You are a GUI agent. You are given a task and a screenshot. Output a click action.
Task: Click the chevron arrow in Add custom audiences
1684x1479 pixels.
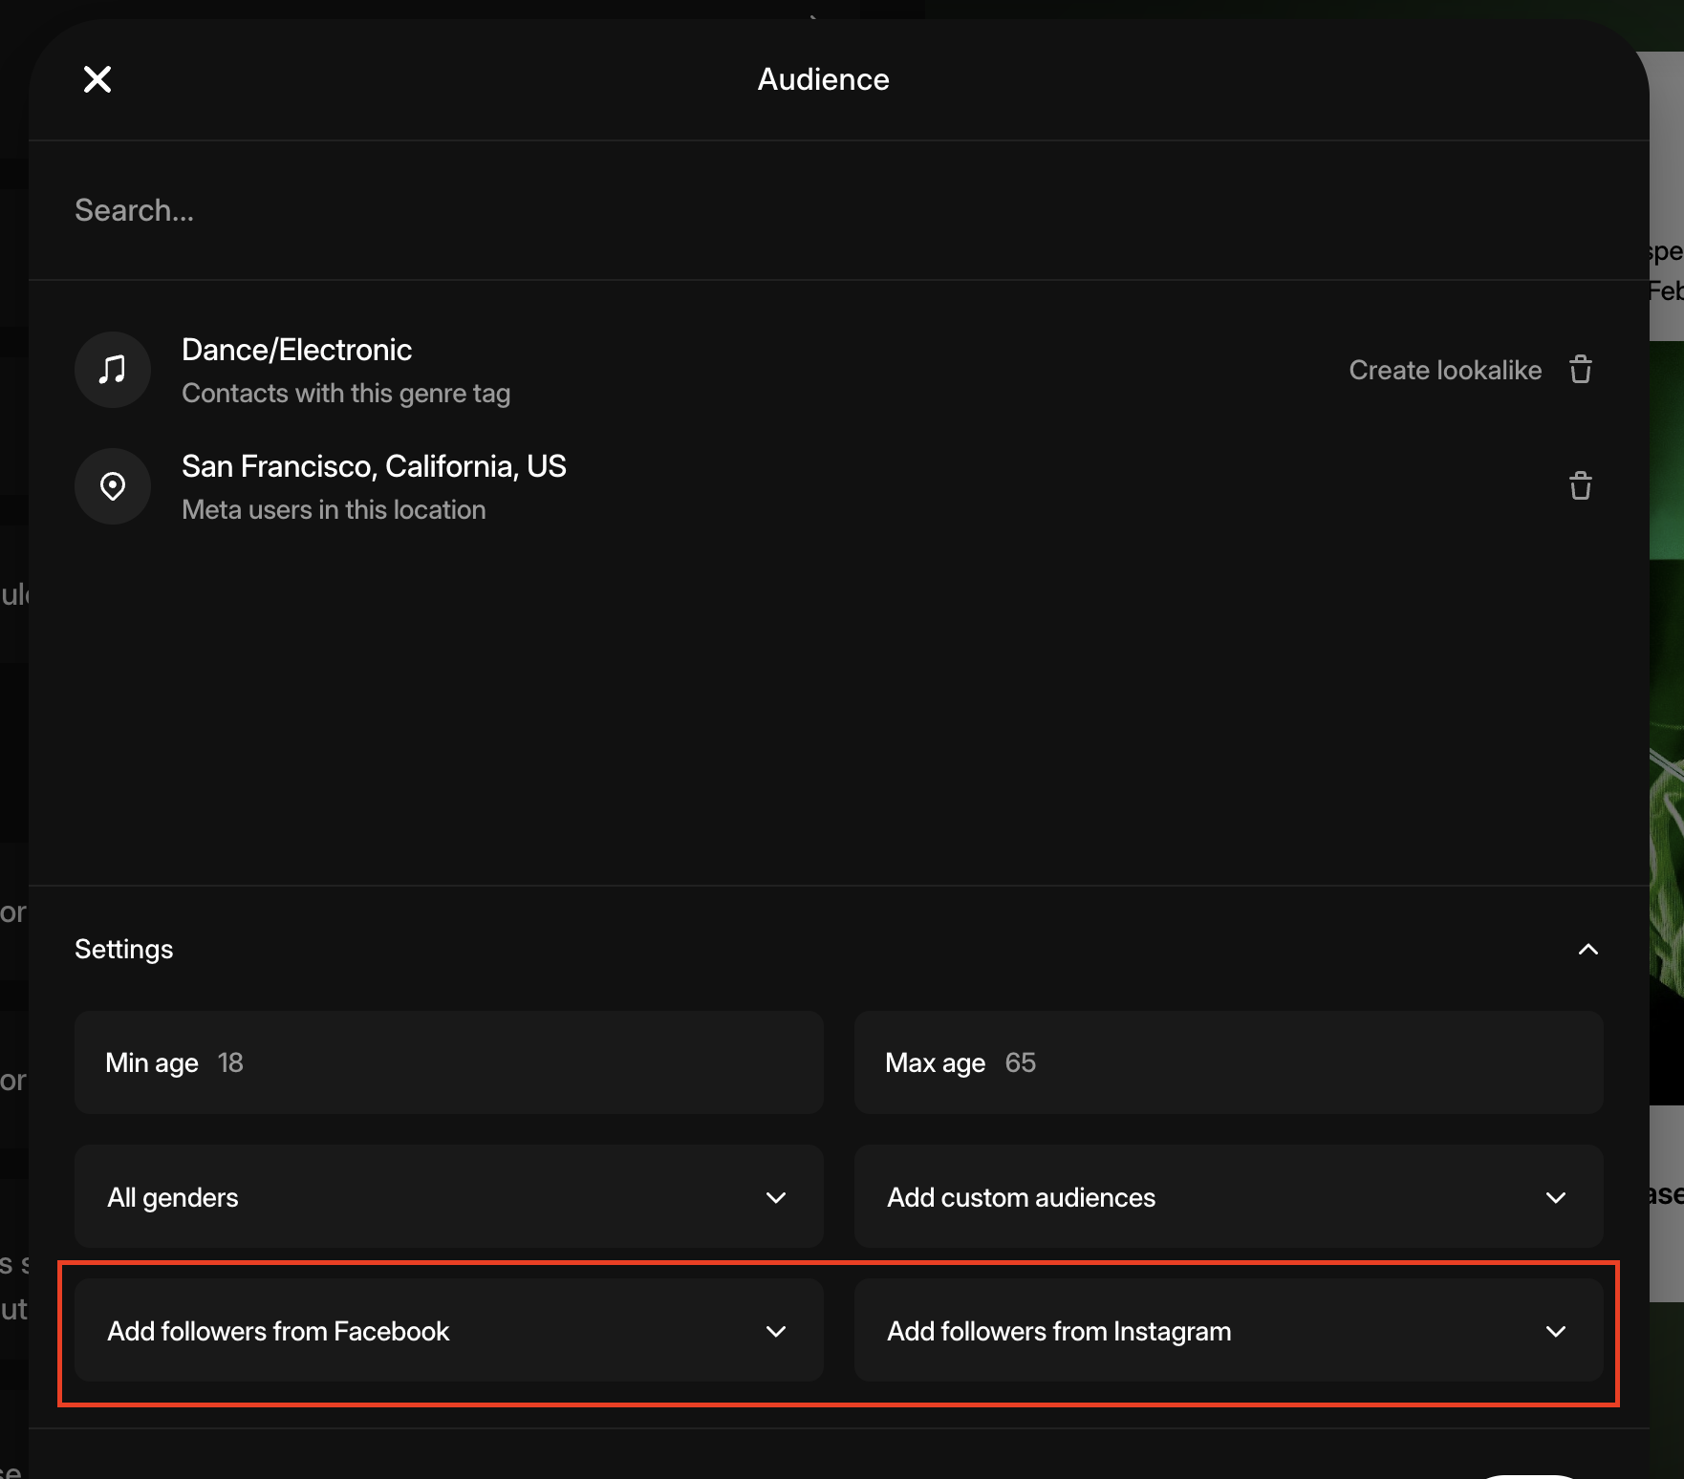pyautogui.click(x=1556, y=1197)
